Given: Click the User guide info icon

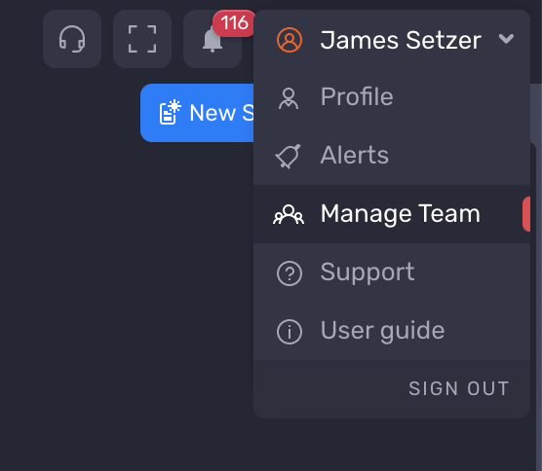Looking at the screenshot, I should (x=290, y=332).
